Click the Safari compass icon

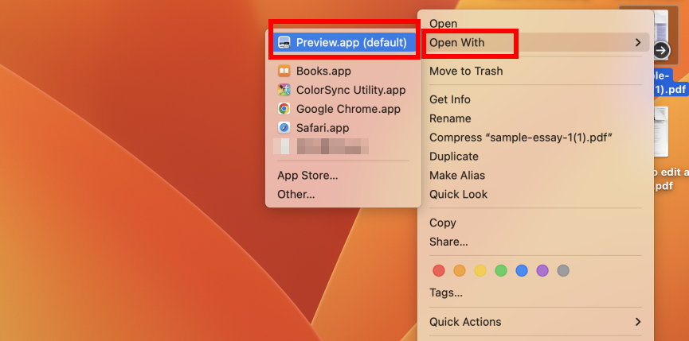click(284, 128)
